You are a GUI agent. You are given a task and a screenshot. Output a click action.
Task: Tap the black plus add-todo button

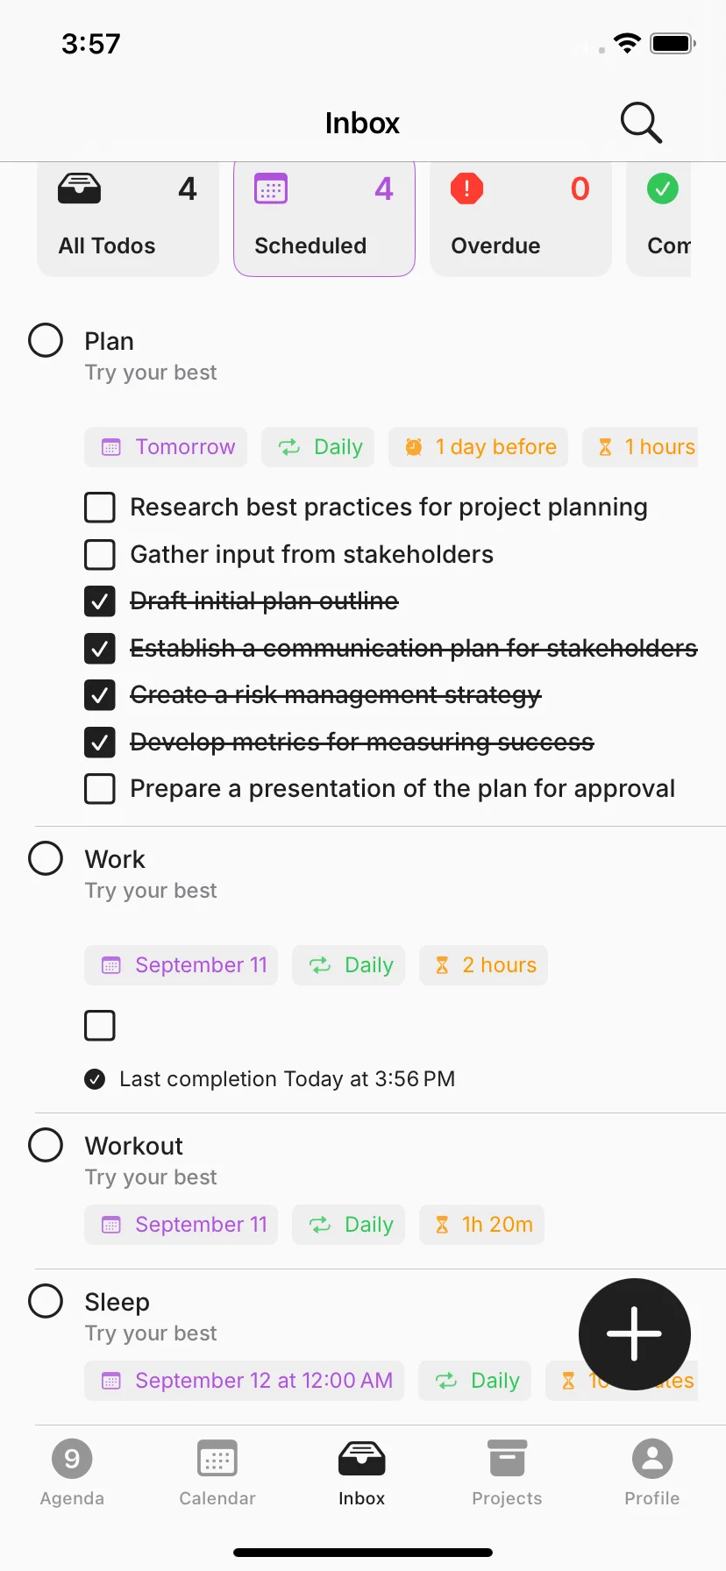point(635,1333)
